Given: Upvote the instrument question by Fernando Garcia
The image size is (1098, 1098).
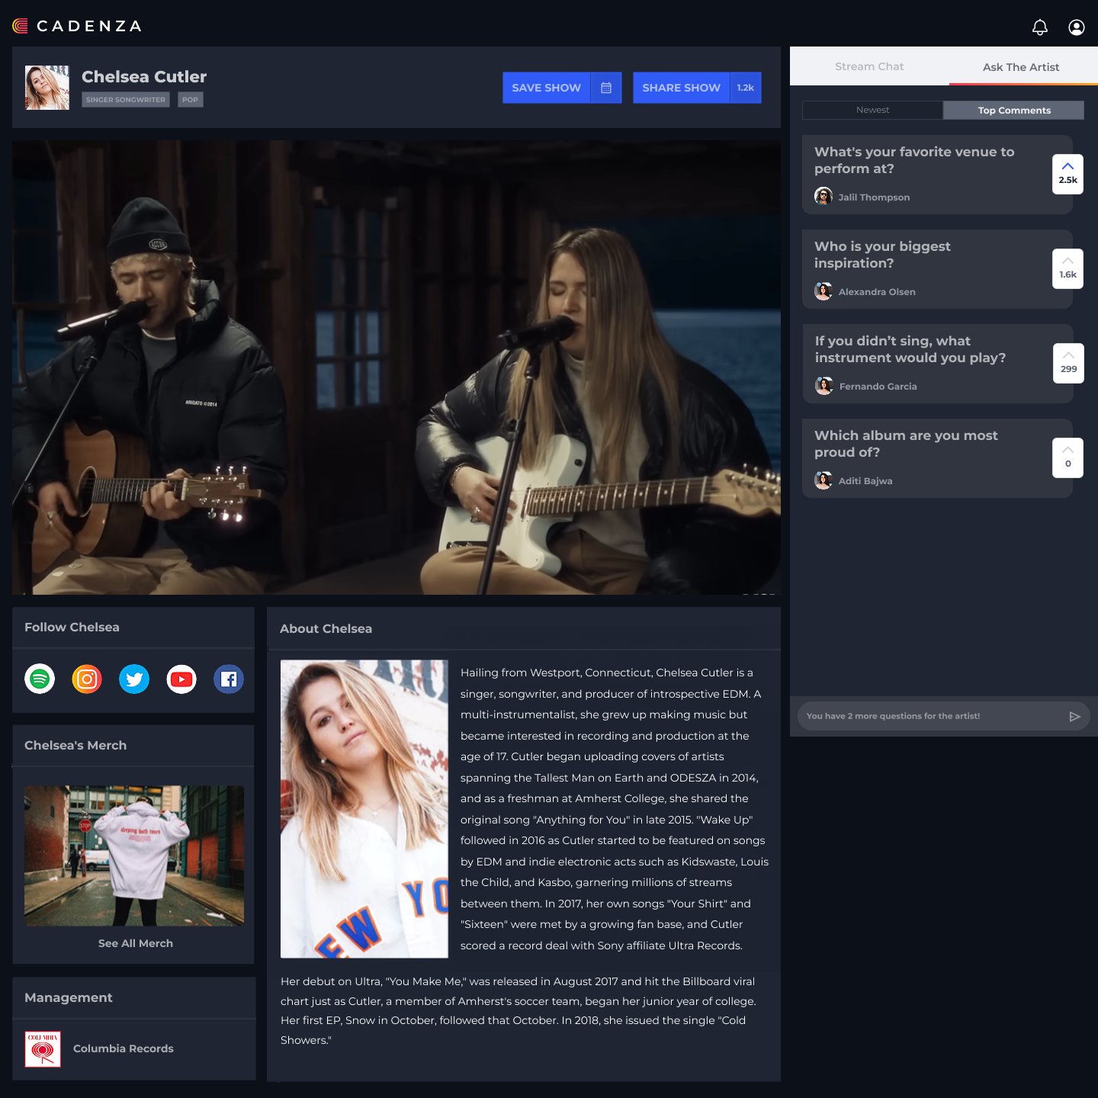Looking at the screenshot, I should click(x=1068, y=363).
